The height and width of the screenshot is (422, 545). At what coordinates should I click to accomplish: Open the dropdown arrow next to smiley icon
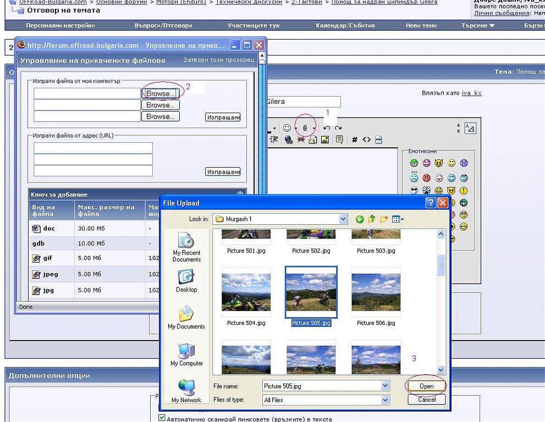[296, 128]
